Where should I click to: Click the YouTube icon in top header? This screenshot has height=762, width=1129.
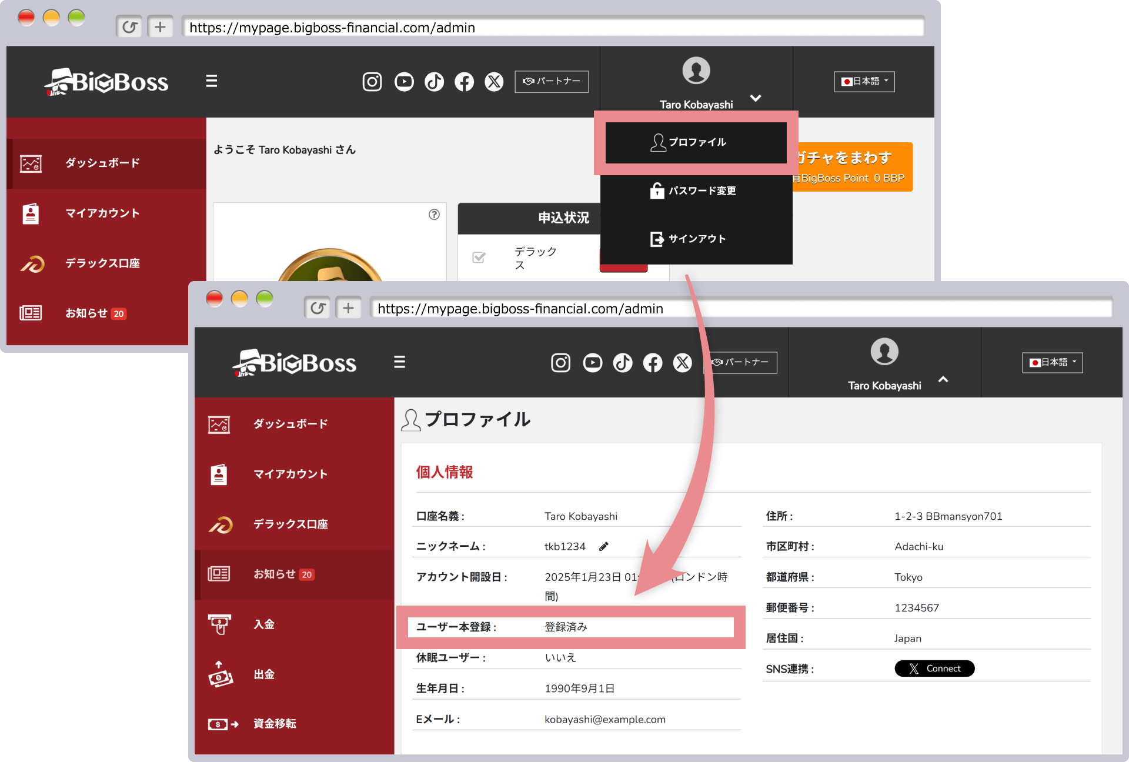point(404,82)
